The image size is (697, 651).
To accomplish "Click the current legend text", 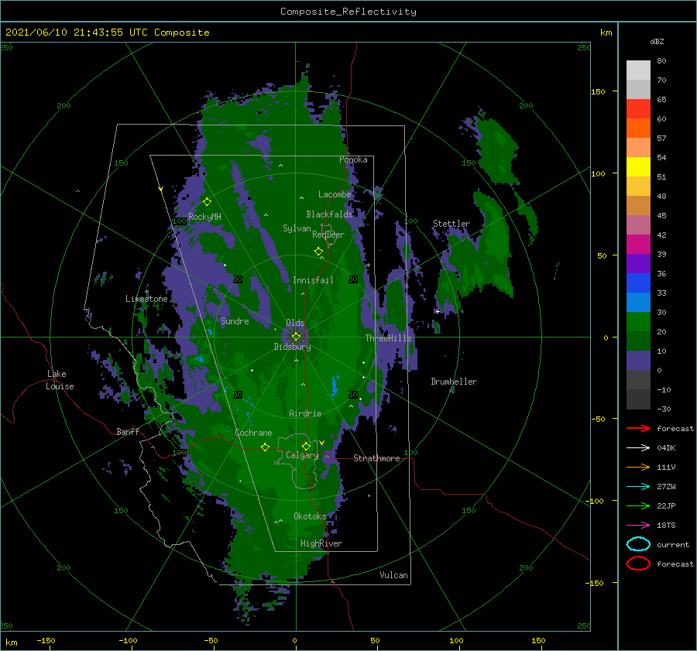I will pyautogui.click(x=673, y=544).
